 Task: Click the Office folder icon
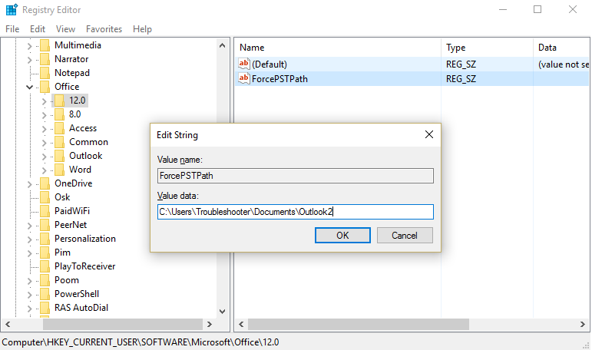pos(45,87)
